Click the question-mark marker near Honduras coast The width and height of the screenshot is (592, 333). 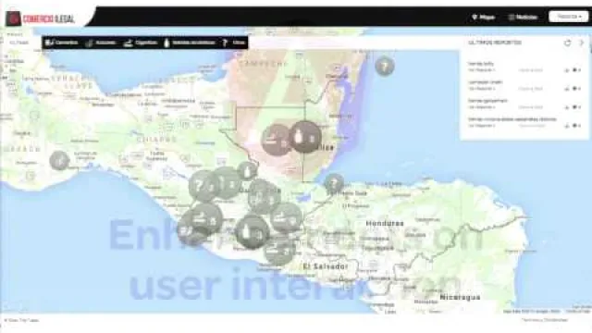[334, 183]
